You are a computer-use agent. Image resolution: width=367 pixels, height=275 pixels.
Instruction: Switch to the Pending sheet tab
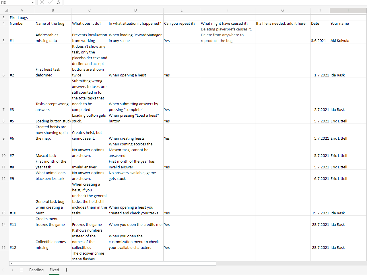(36, 270)
